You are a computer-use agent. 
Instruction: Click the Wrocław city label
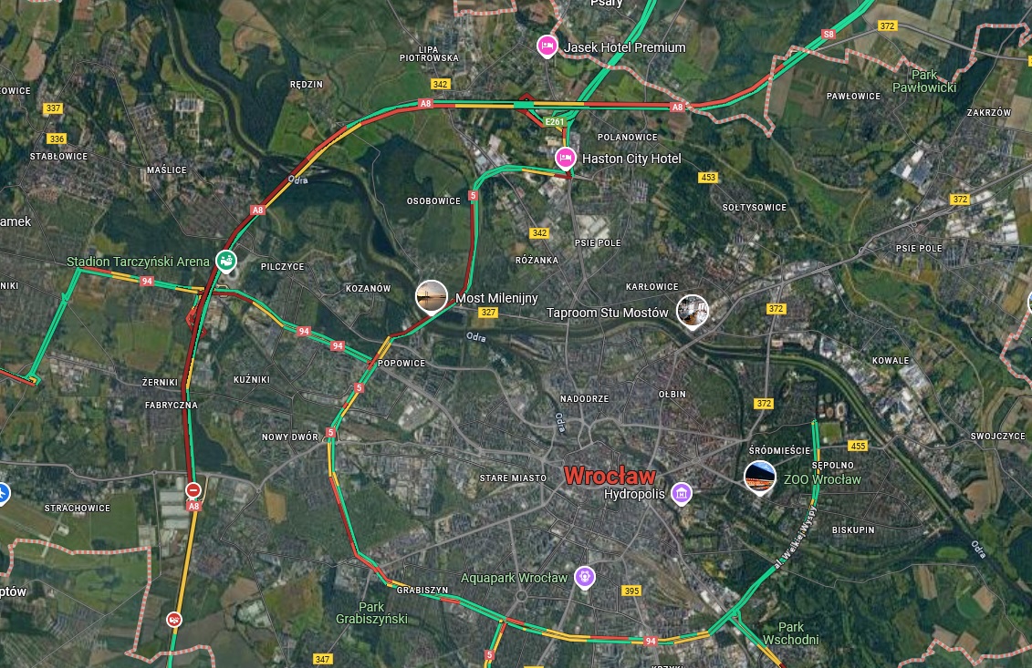tap(610, 476)
